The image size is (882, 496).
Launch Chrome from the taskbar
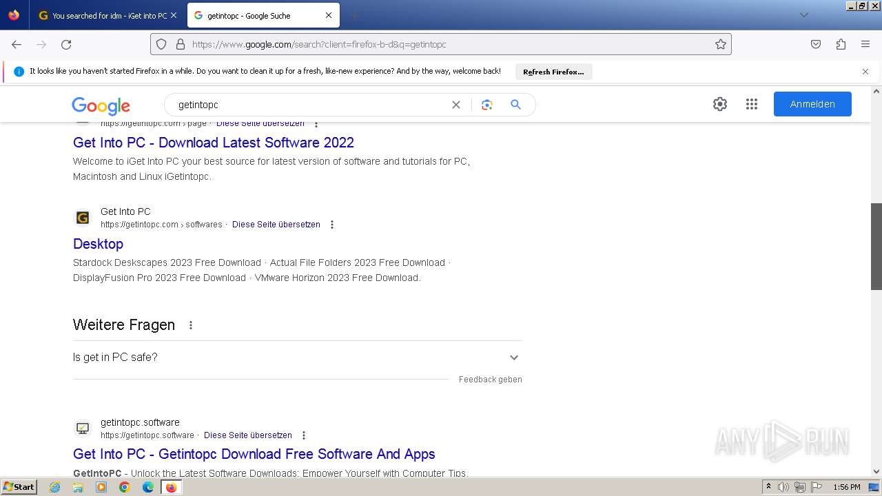[x=125, y=487]
